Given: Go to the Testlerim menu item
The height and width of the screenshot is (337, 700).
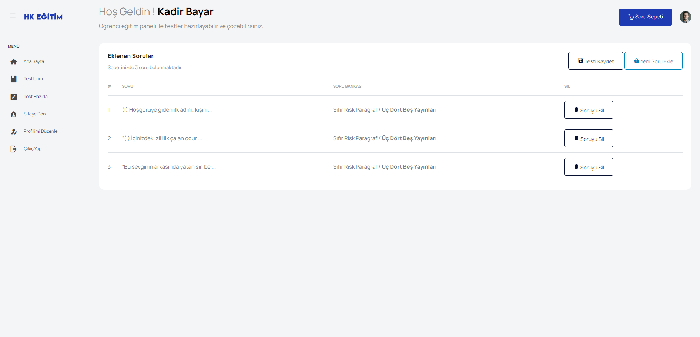Looking at the screenshot, I should [33, 79].
